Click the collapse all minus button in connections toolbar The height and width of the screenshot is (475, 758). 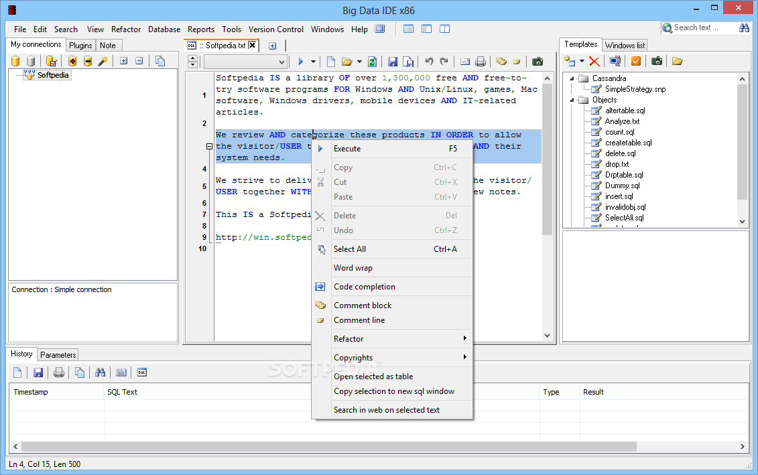click(x=139, y=61)
